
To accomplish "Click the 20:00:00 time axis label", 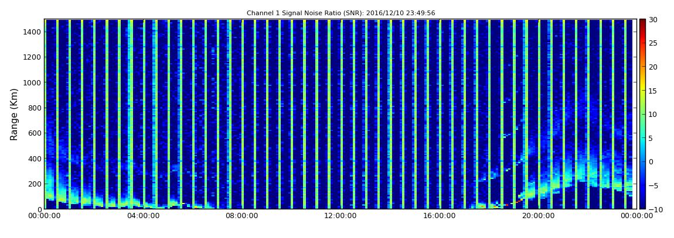I will pyautogui.click(x=537, y=216).
